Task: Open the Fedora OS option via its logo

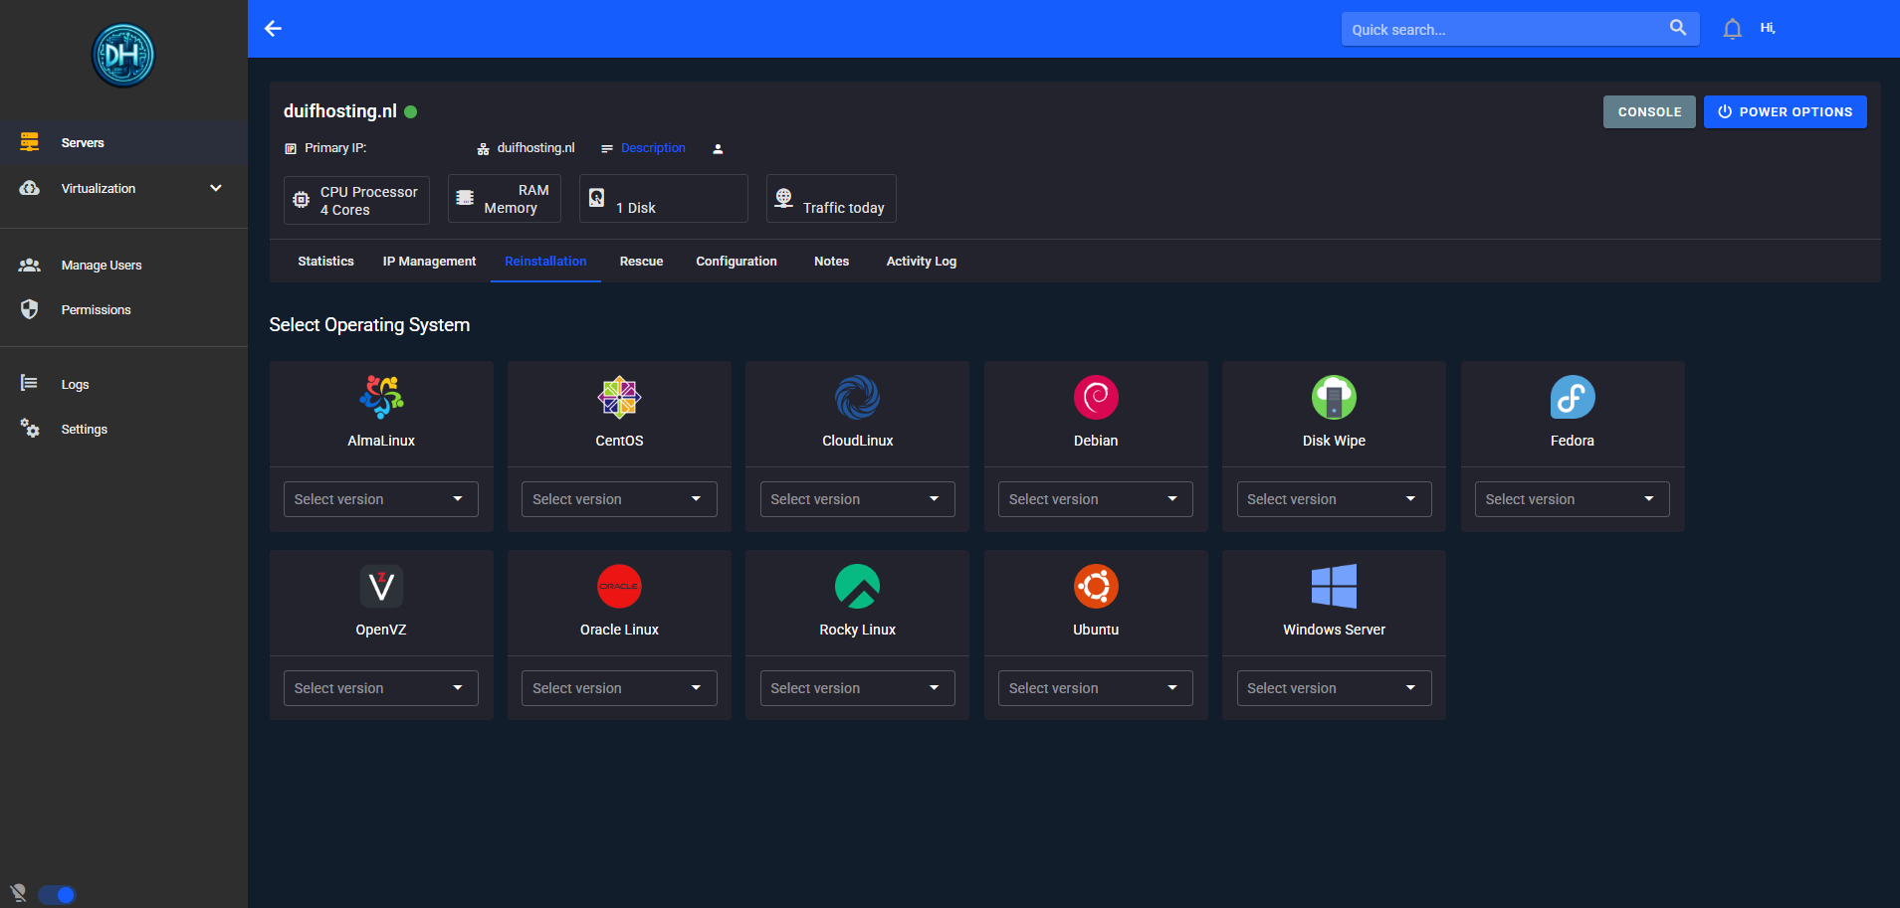Action: coord(1572,397)
